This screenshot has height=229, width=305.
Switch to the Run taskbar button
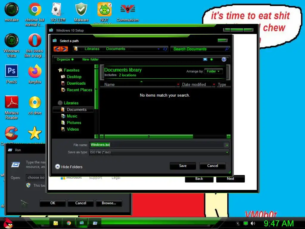click(x=95, y=223)
